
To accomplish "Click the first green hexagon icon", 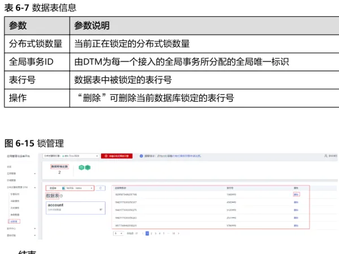I will pyautogui.click(x=81, y=167).
